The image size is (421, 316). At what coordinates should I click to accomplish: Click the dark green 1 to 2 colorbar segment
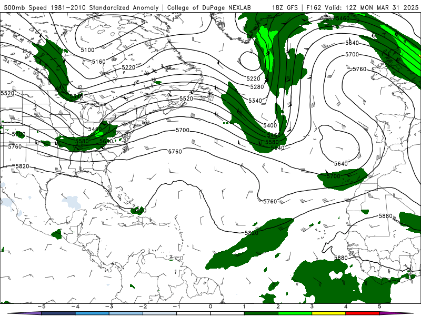point(261,313)
